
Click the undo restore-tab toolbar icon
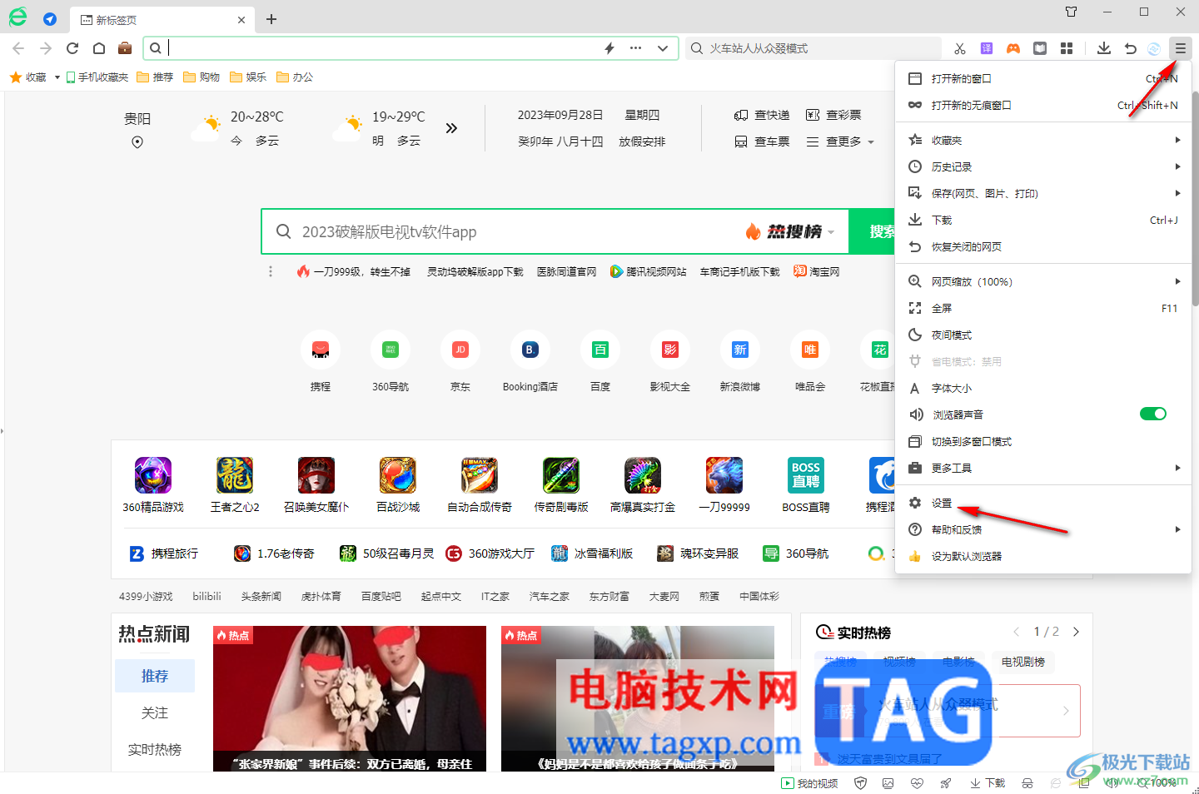coord(1131,48)
